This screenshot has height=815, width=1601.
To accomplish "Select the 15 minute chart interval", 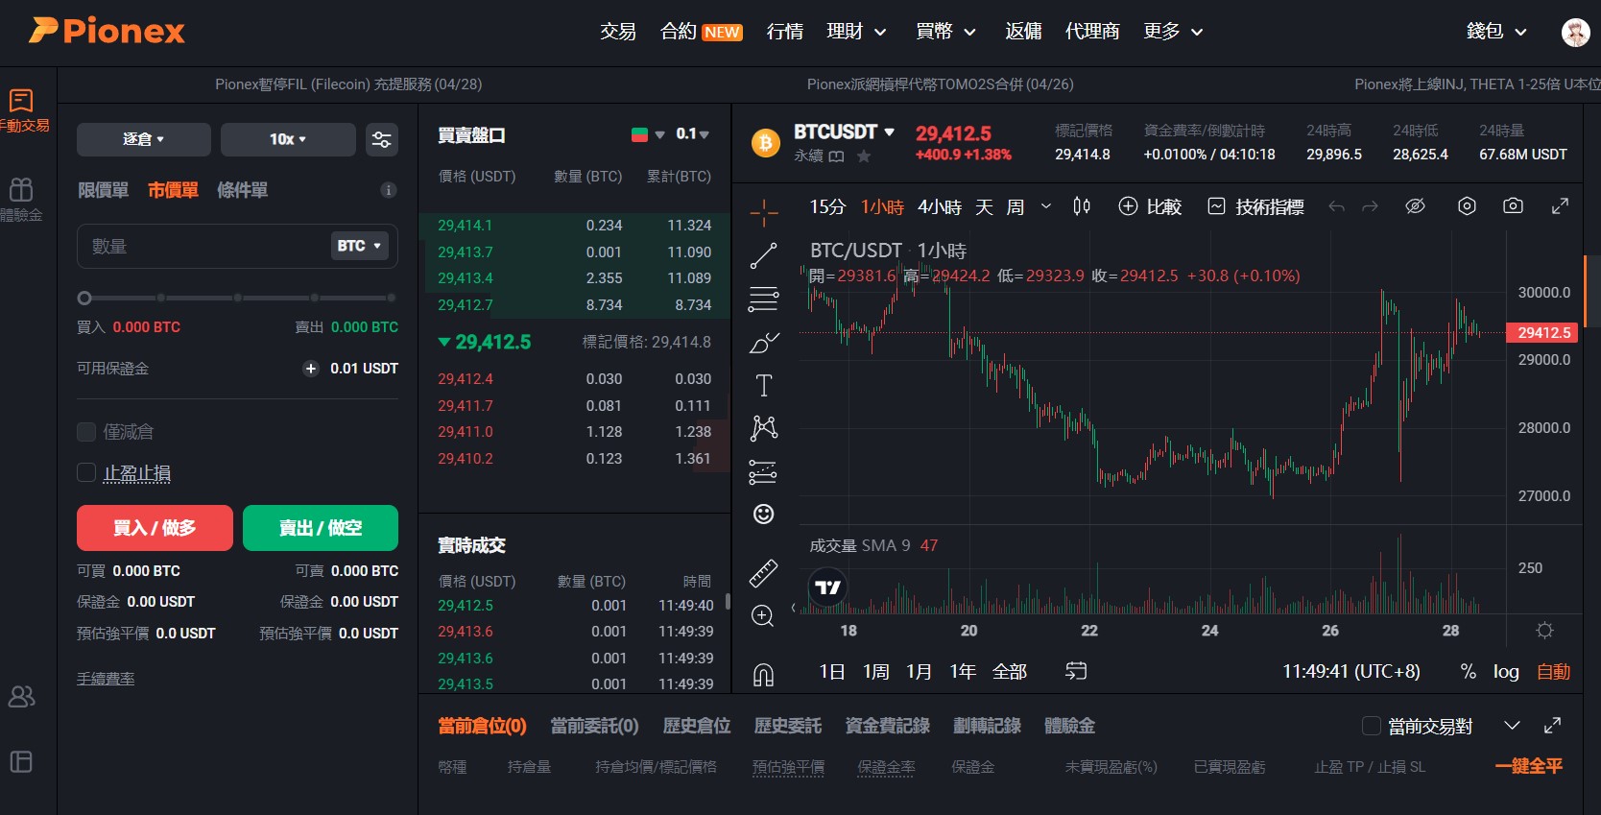I will [826, 206].
